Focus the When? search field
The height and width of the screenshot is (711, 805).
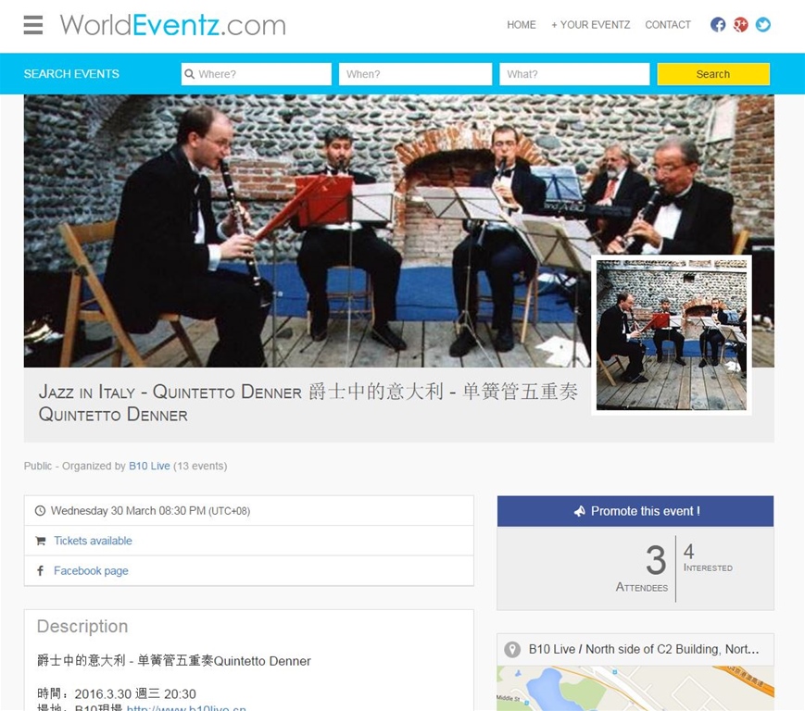pyautogui.click(x=415, y=74)
